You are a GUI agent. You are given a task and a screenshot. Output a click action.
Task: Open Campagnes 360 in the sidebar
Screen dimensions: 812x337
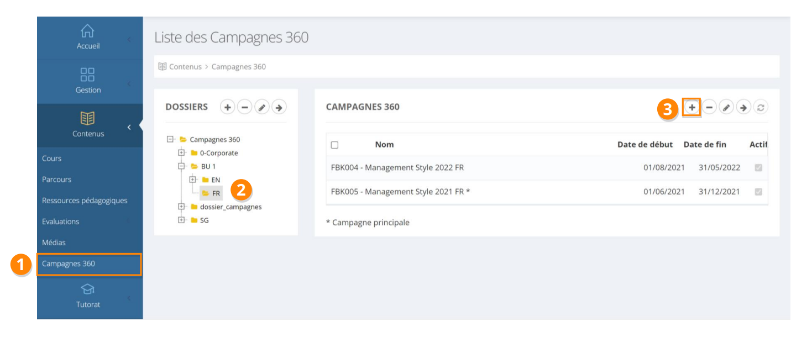(x=69, y=264)
